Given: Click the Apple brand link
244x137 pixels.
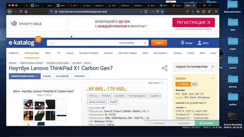Looking at the screenshot, I should (x=185, y=94).
